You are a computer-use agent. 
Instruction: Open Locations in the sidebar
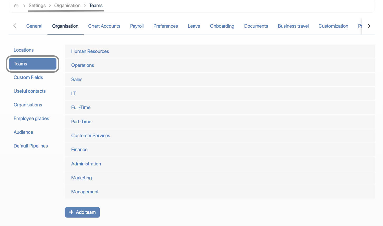24,50
